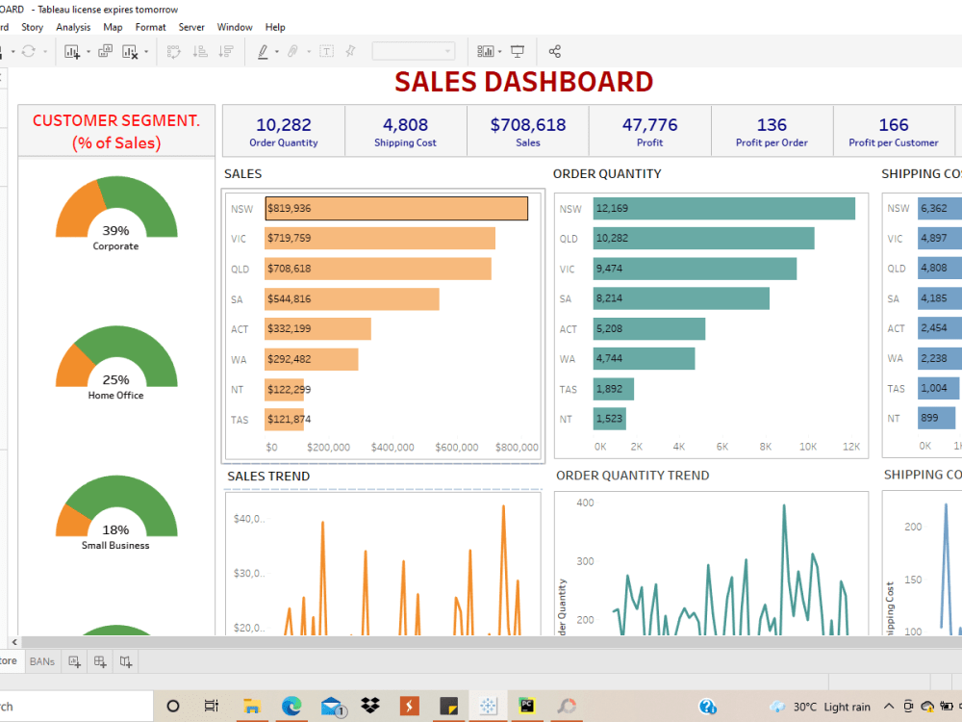Duplicate the current sheet
The height and width of the screenshot is (722, 962).
pos(105,51)
